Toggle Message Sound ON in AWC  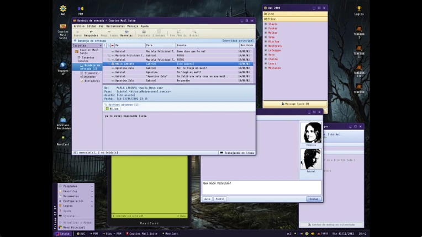(295, 104)
